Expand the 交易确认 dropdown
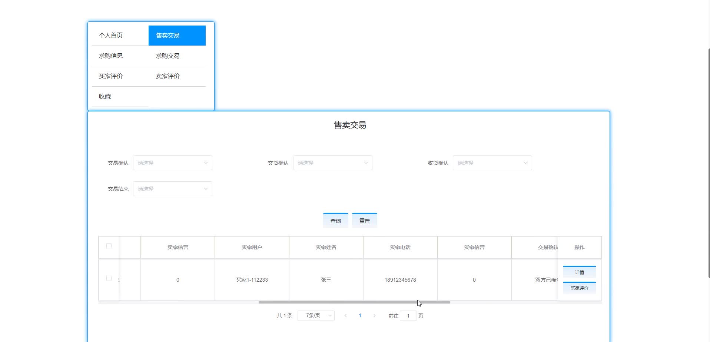 point(173,163)
